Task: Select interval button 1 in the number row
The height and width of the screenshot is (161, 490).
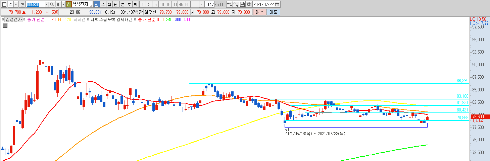Action: (143, 4)
